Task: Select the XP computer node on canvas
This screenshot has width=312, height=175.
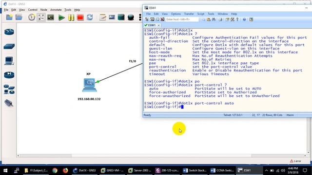Action: [x=90, y=85]
